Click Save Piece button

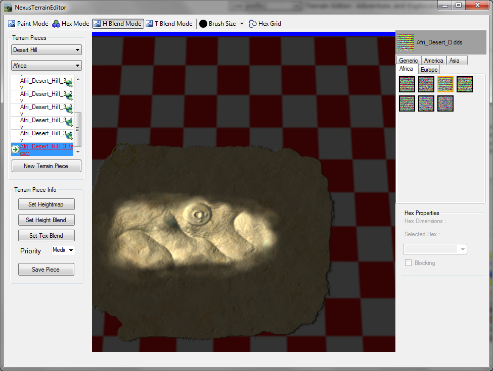point(46,270)
